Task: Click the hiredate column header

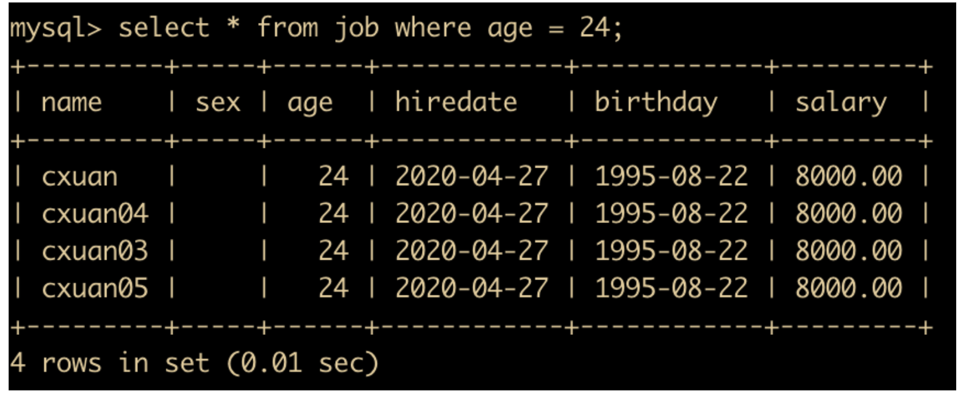Action: [x=456, y=101]
